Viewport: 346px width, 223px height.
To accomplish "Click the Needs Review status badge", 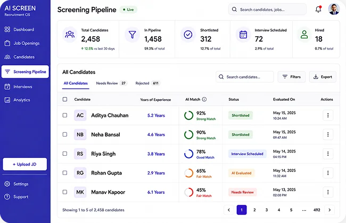I will 243,192.
